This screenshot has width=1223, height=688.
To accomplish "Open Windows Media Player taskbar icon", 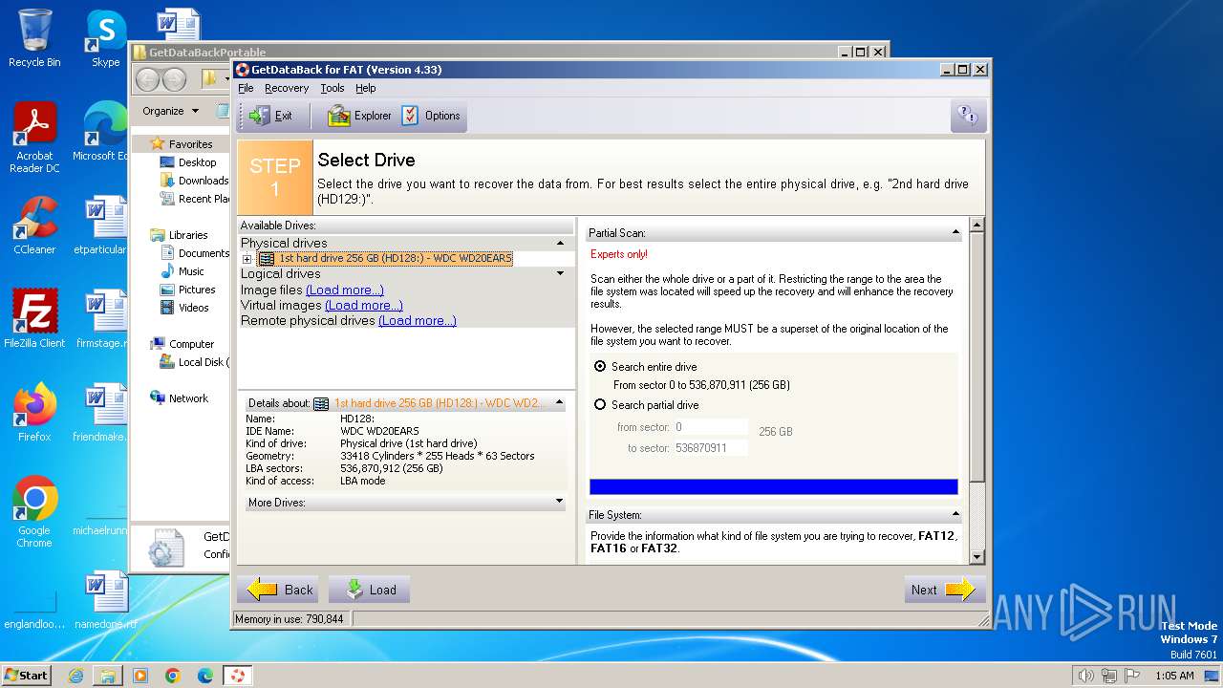I will point(140,676).
